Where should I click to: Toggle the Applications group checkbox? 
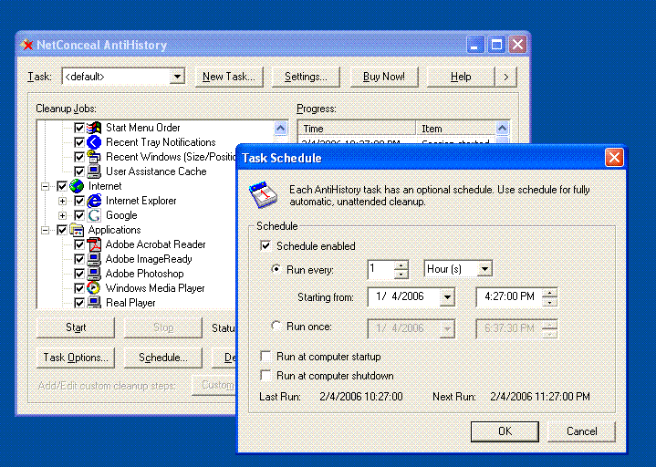pos(62,230)
